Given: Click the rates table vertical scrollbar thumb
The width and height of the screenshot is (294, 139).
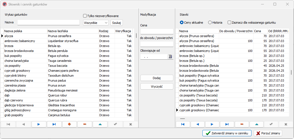Looking at the screenshot, I should (291, 72).
